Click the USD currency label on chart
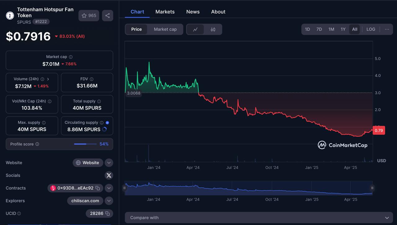The image size is (397, 225). coord(381,161)
